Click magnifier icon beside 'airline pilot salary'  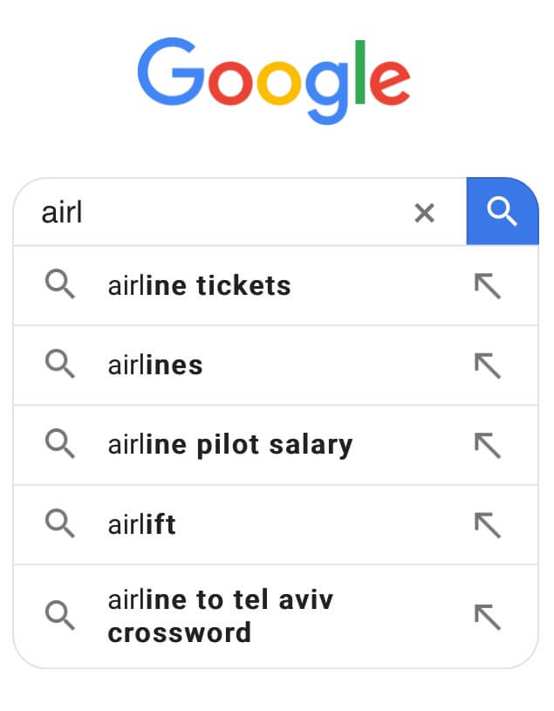click(60, 444)
